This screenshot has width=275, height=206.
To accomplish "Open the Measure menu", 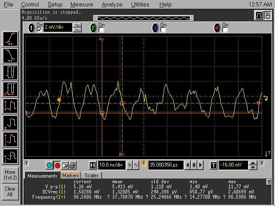I will click(x=82, y=4).
